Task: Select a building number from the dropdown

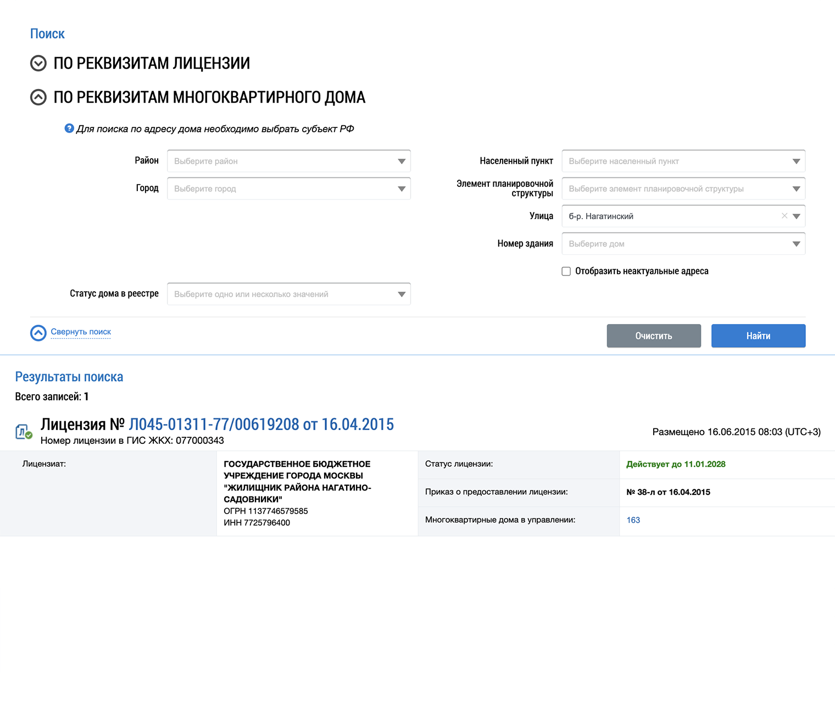Action: pos(683,244)
